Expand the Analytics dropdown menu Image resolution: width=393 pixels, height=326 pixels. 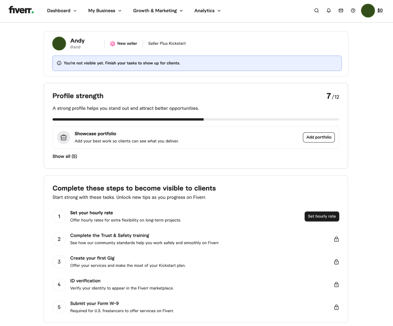(x=207, y=11)
